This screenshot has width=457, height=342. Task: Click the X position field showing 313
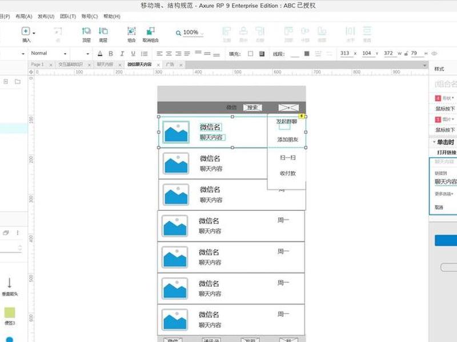pyautogui.click(x=347, y=53)
